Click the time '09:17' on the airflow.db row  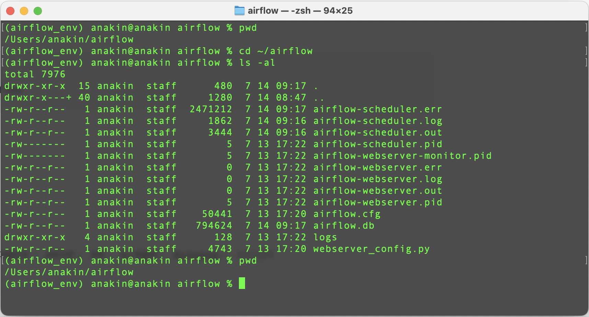pyautogui.click(x=291, y=226)
